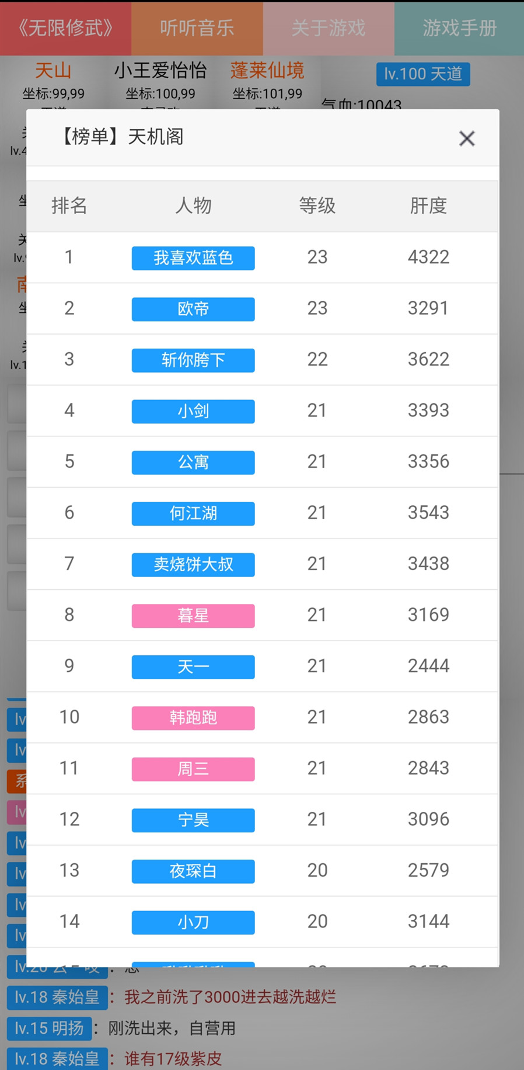The width and height of the screenshot is (524, 1070).
Task: Tap lv.15 明扬 in chat
Action: tap(50, 1028)
